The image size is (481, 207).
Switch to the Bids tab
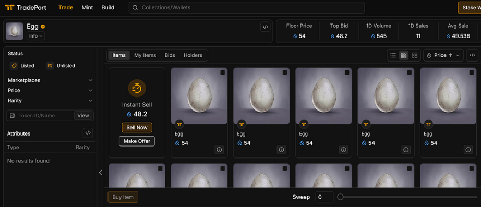(x=170, y=55)
